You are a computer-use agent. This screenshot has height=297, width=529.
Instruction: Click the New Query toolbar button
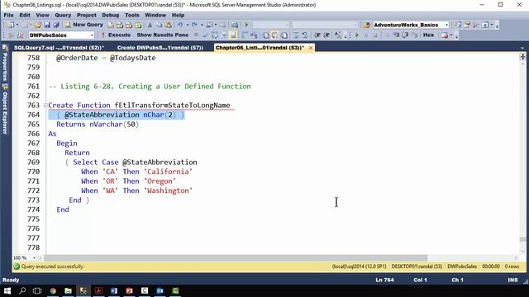84,25
